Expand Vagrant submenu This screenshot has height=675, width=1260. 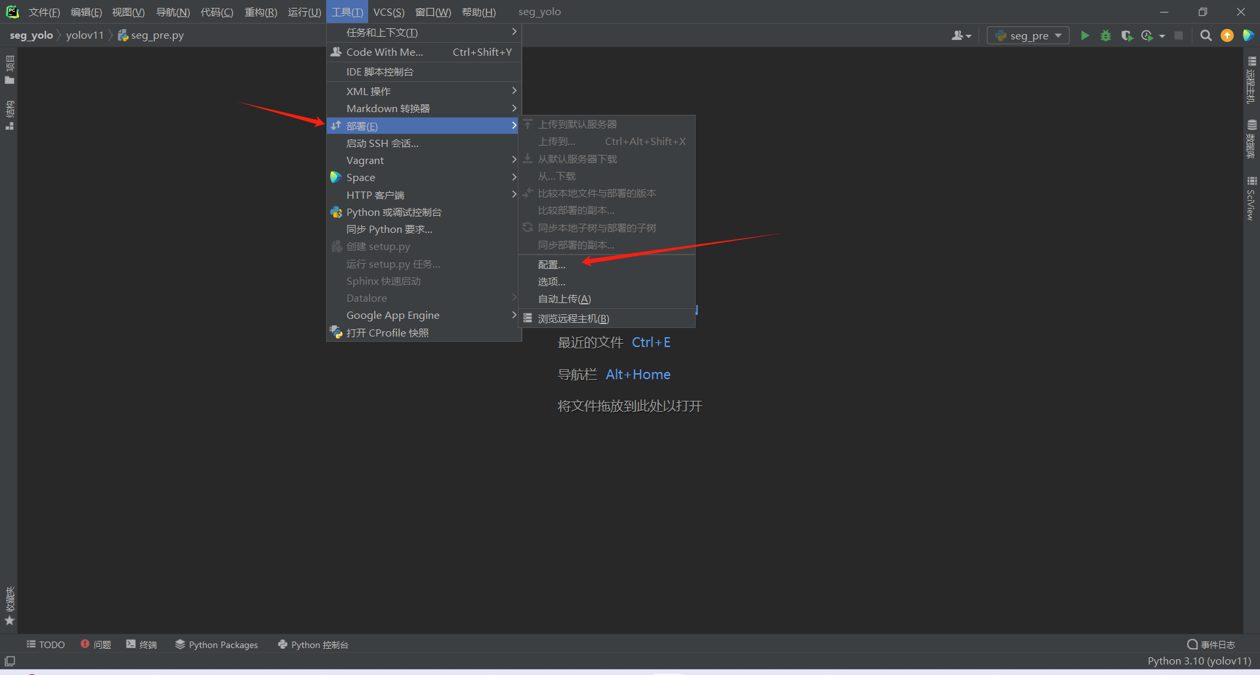[x=424, y=160]
